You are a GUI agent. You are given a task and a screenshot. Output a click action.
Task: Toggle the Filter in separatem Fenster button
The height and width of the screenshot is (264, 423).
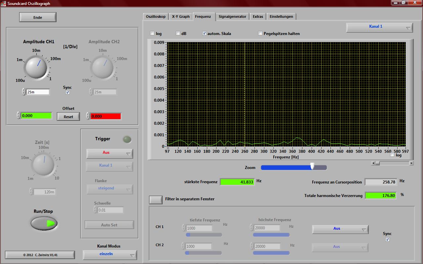pos(156,199)
